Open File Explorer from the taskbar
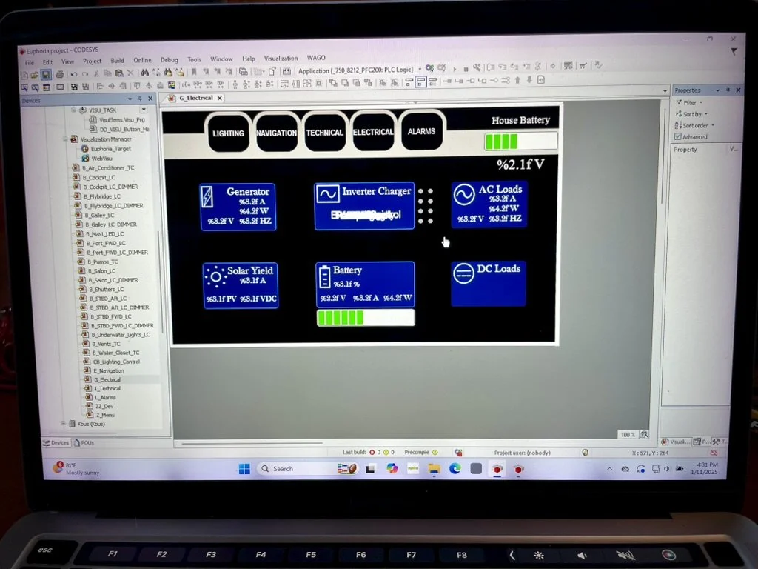 point(434,468)
